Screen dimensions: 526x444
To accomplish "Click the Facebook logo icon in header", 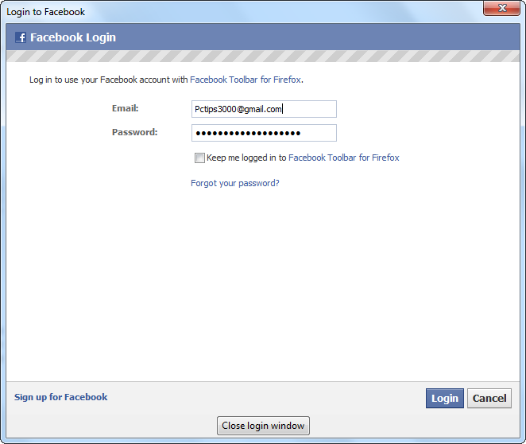I will (x=21, y=37).
